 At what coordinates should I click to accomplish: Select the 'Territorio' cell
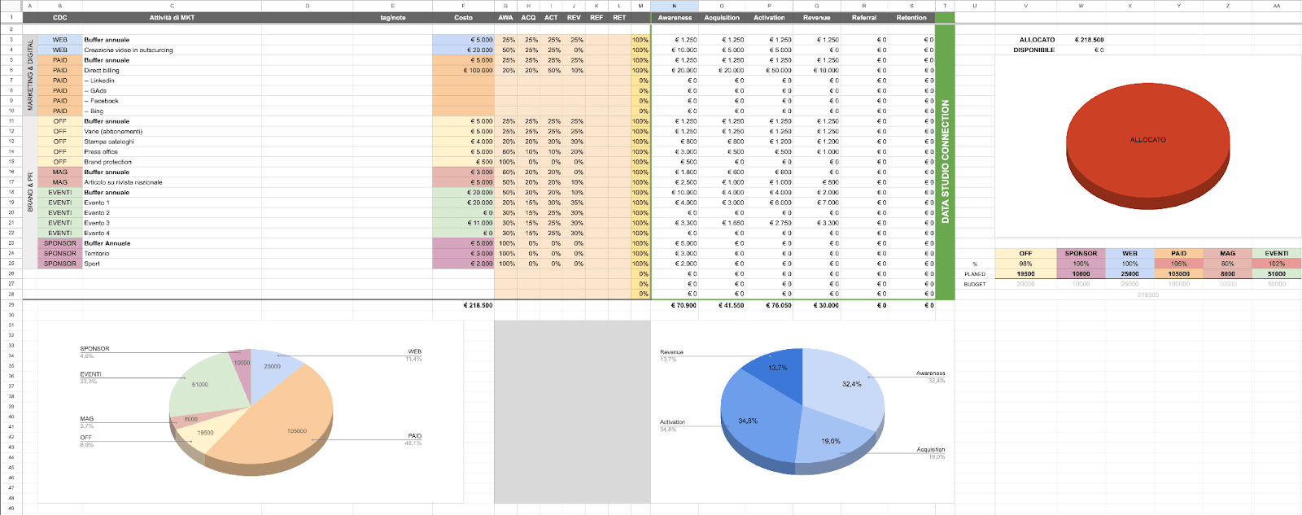pyautogui.click(x=172, y=253)
